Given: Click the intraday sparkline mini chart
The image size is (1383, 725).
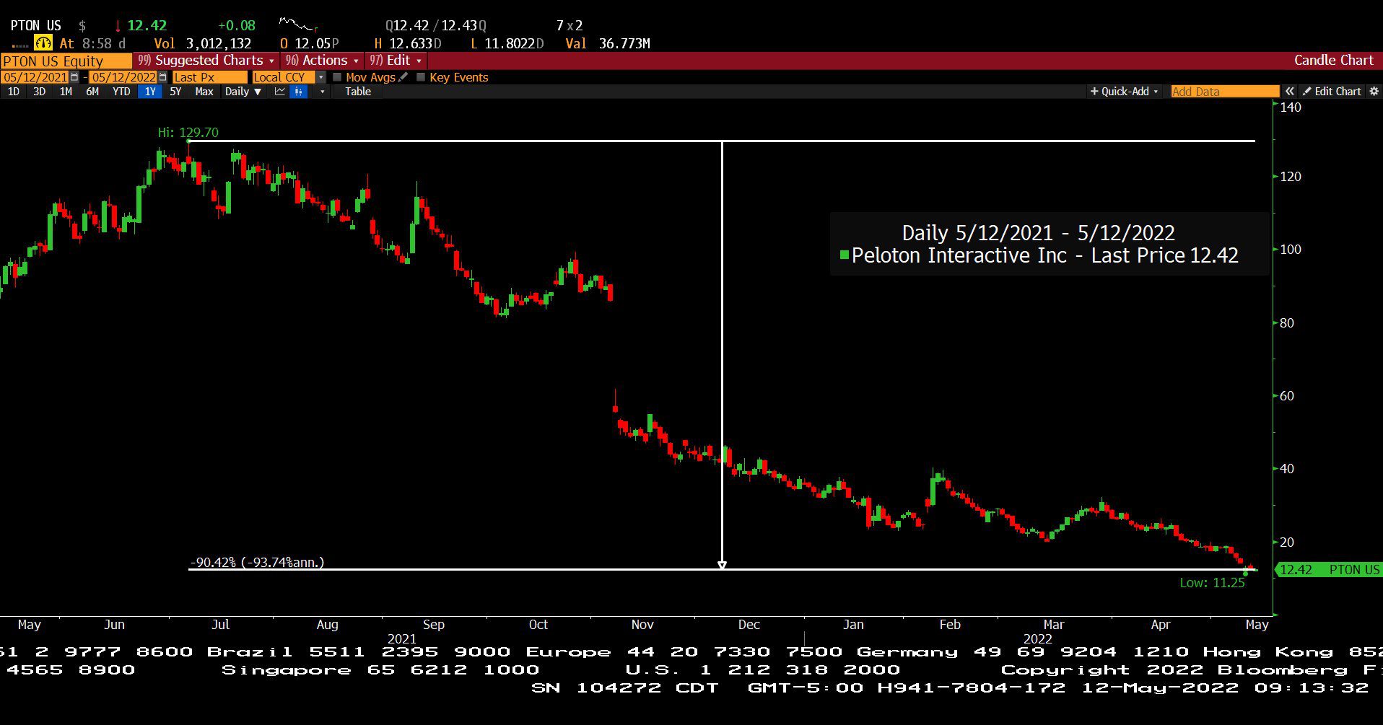Looking at the screenshot, I should [x=298, y=25].
